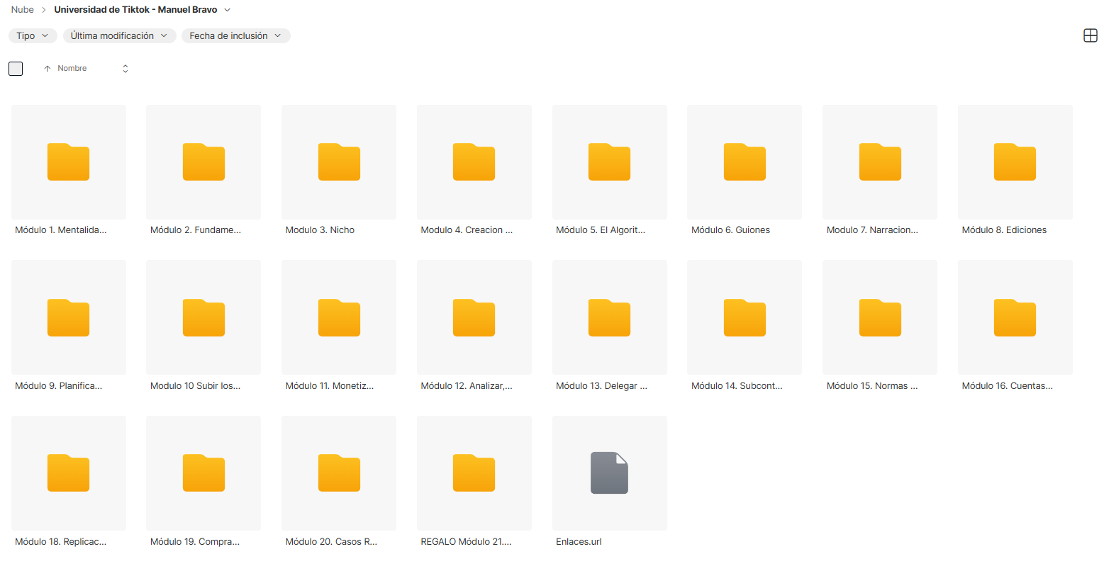Image resolution: width=1104 pixels, height=571 pixels.
Task: Switch layout with the grid view icon
Action: 1091,35
